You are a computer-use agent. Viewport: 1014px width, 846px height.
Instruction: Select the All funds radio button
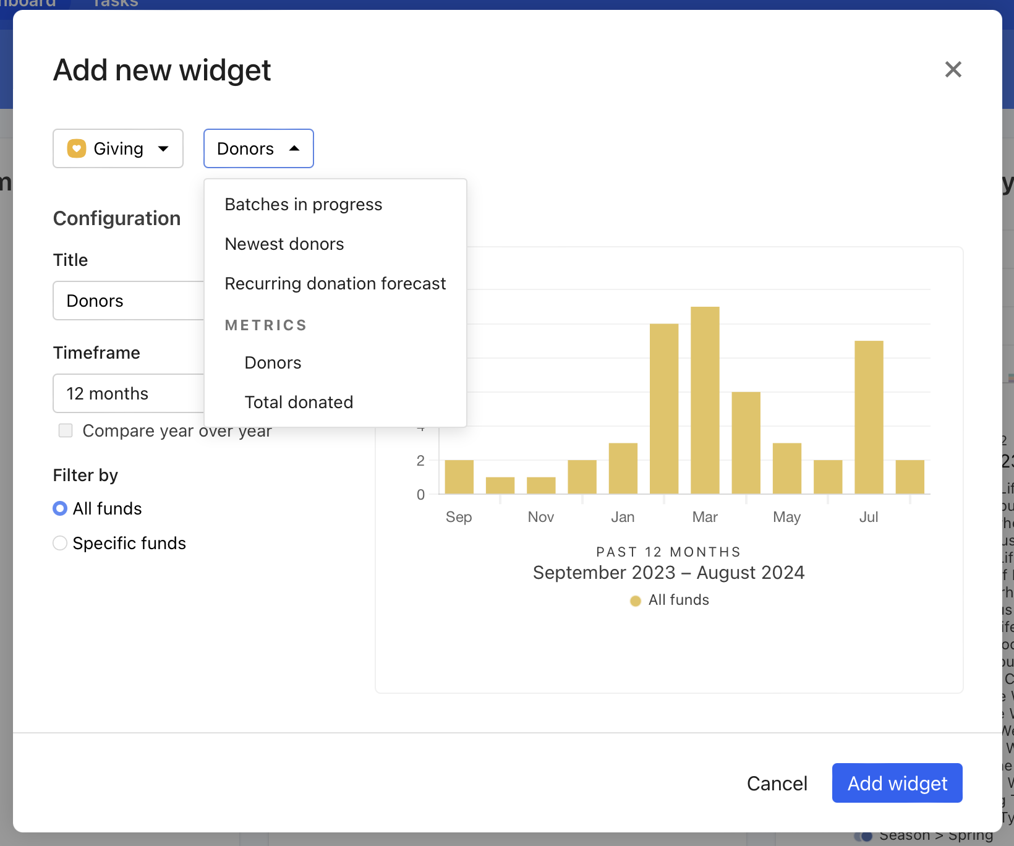60,508
